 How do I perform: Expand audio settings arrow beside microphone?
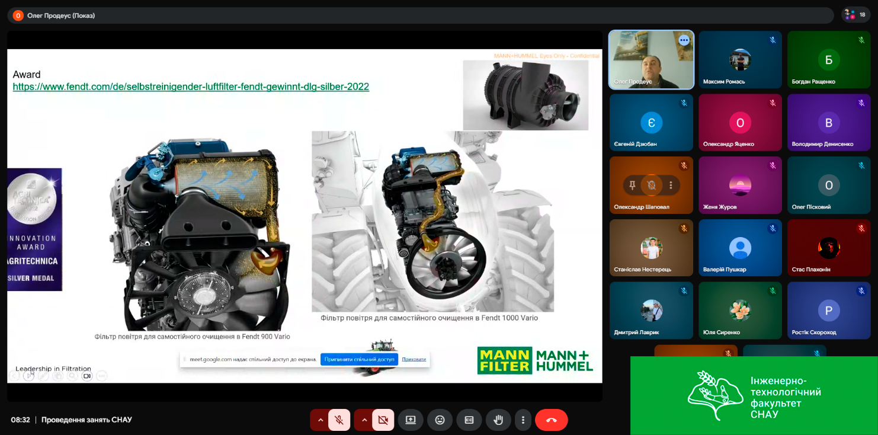tap(321, 420)
